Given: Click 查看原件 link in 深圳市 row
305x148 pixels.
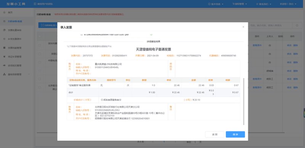Looking at the screenshot, I should (257, 45).
